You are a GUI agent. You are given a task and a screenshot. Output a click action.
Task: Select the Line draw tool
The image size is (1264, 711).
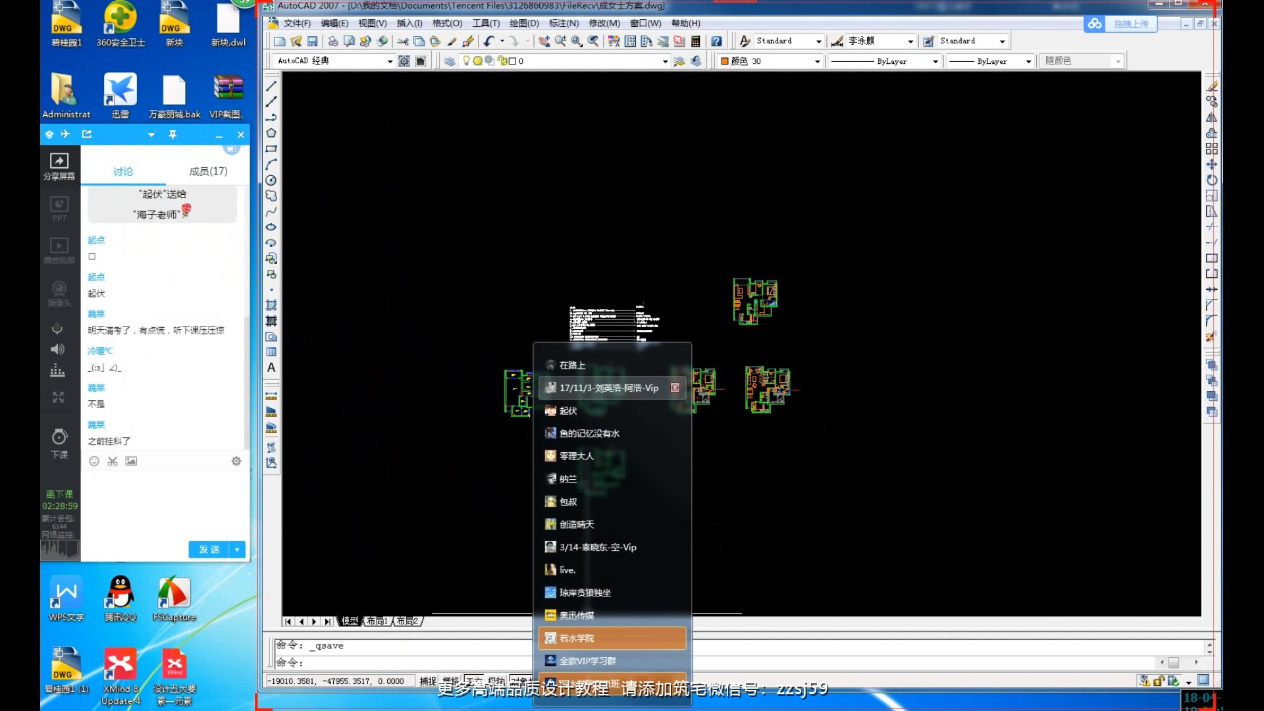pyautogui.click(x=271, y=86)
